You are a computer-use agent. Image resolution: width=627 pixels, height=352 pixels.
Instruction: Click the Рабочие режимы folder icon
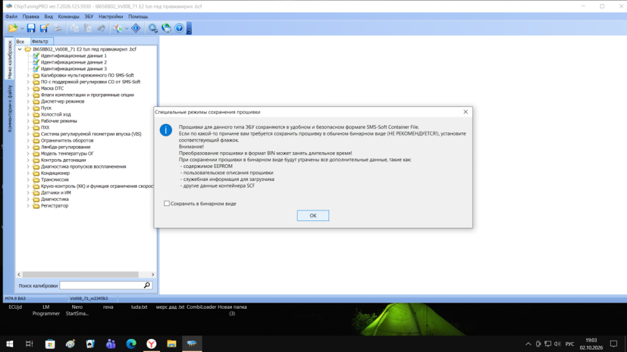(x=36, y=121)
